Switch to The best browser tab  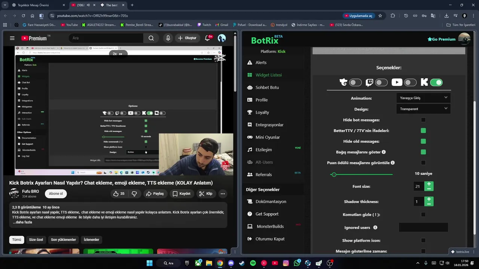pos(112,5)
